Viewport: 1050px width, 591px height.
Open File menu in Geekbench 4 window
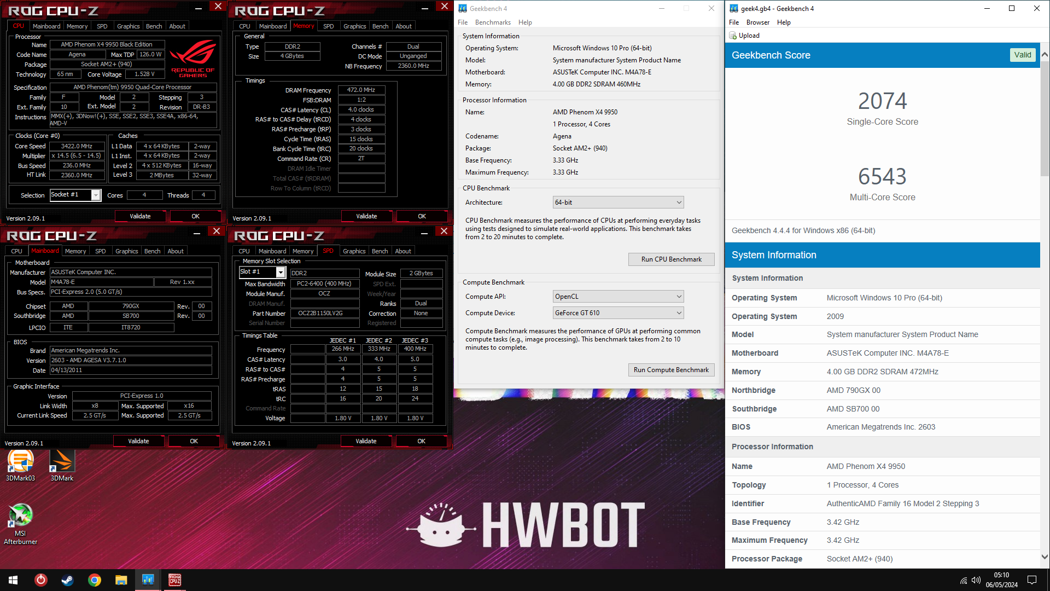(x=463, y=22)
